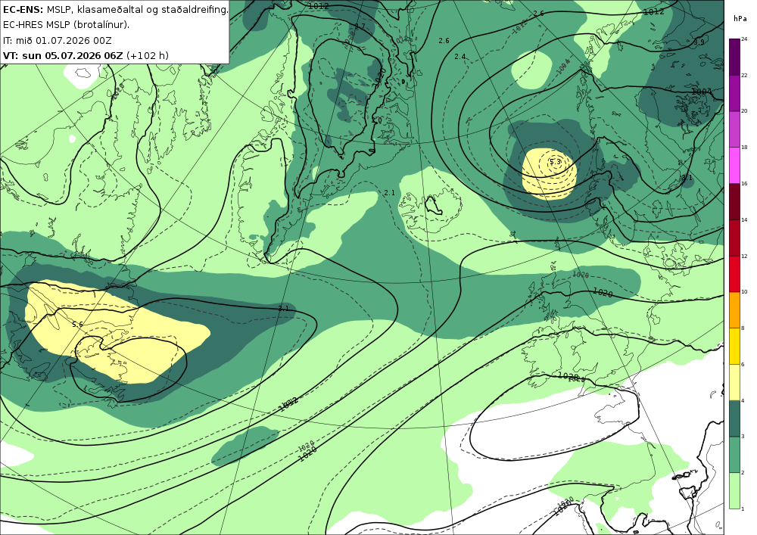Click the '1020' isobar label over the North Sea

coord(603,292)
